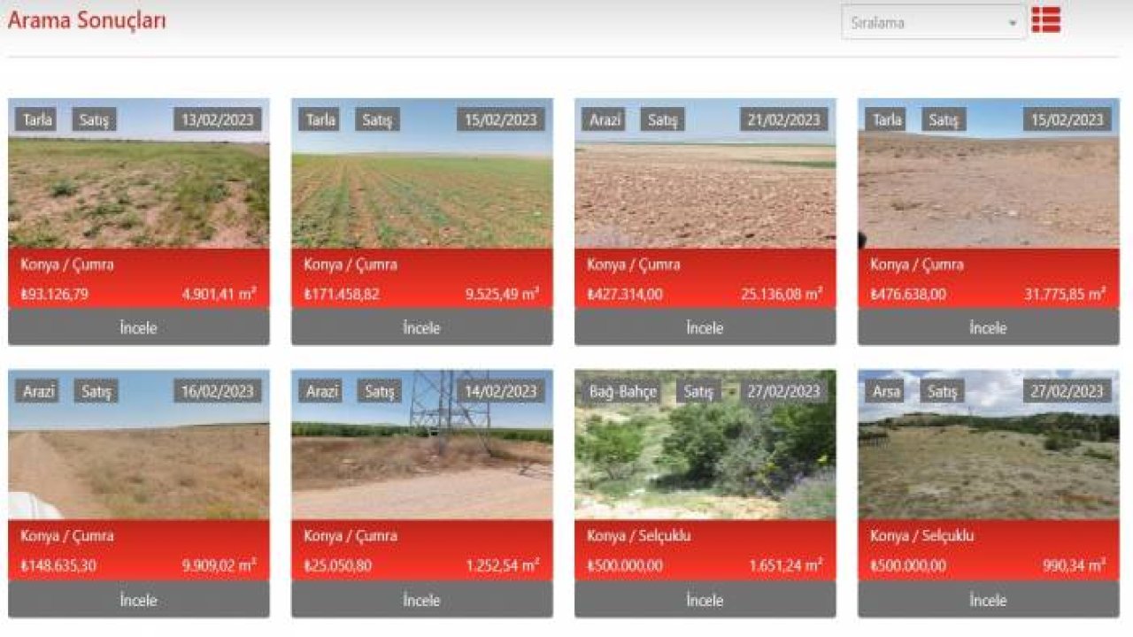Open the field photo dated 13/02/2023
Screen dimensions: 1133x637
[139, 190]
